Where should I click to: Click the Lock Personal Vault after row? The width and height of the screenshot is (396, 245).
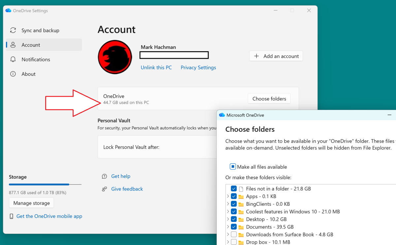(157, 147)
